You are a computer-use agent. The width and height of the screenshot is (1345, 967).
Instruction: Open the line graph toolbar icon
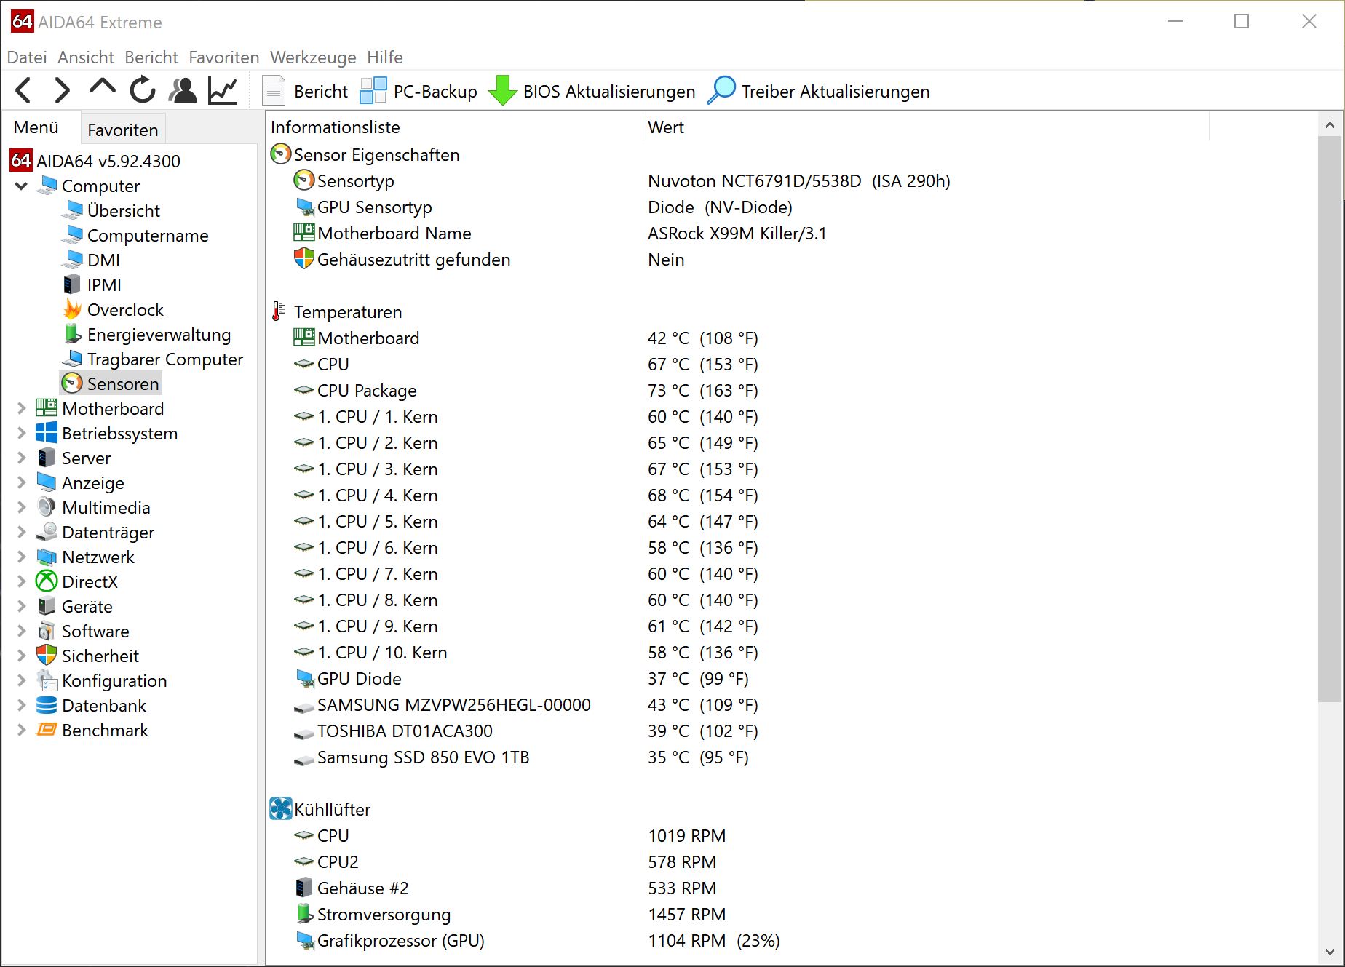(x=223, y=90)
